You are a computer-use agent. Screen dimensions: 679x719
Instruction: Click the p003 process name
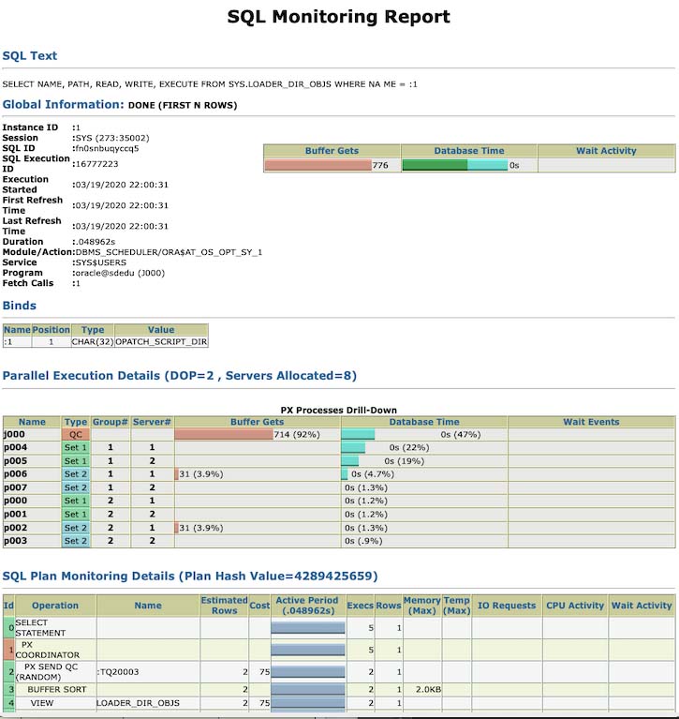(16, 541)
